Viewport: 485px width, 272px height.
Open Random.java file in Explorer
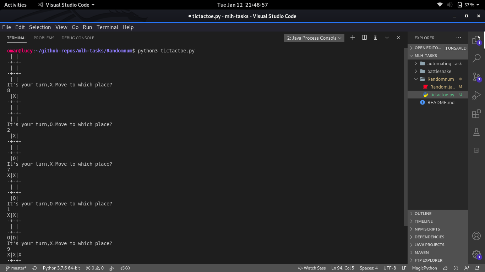pos(438,87)
